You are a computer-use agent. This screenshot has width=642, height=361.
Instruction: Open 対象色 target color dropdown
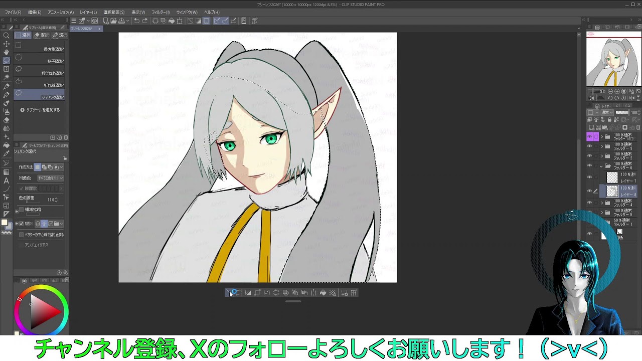point(50,178)
